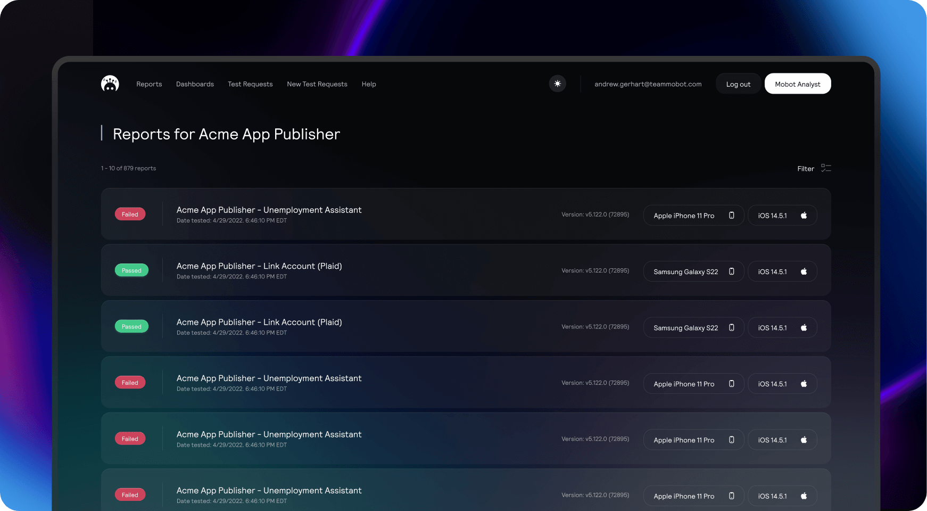This screenshot has height=511, width=927.
Task: Click the phone icon in the third report's Galaxy S22 chip
Action: tap(732, 328)
